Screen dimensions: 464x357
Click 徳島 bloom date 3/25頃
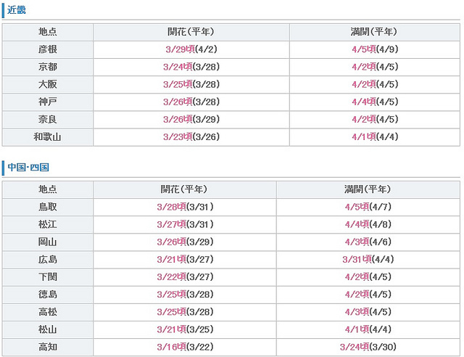point(171,295)
